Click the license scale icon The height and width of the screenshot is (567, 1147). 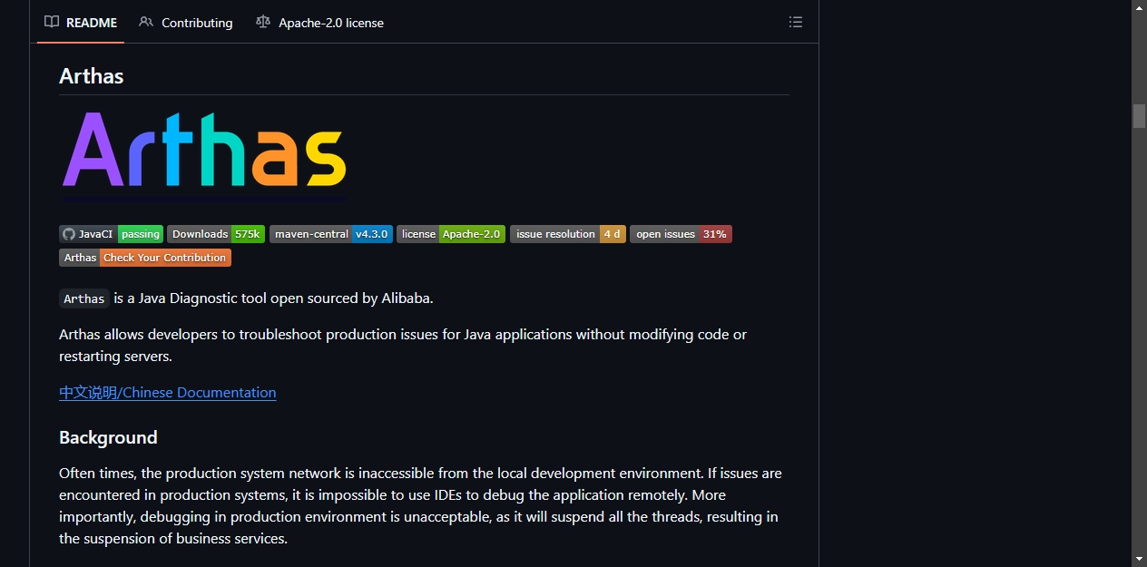263,23
